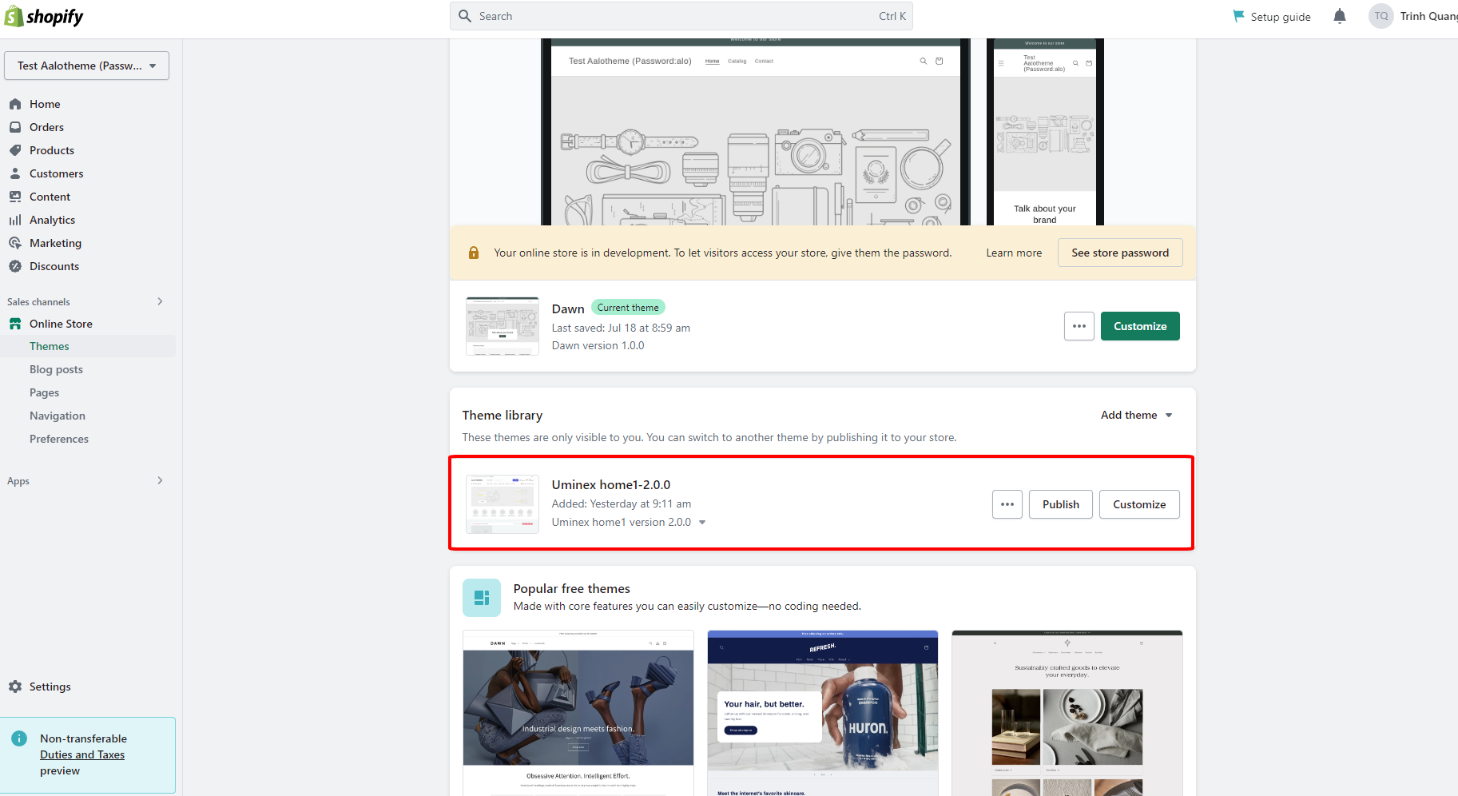The width and height of the screenshot is (1458, 796).
Task: Click the Uminex home1-2.0.0 thumbnail
Action: click(x=503, y=504)
